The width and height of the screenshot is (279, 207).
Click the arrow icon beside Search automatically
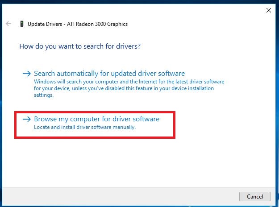[x=27, y=74]
